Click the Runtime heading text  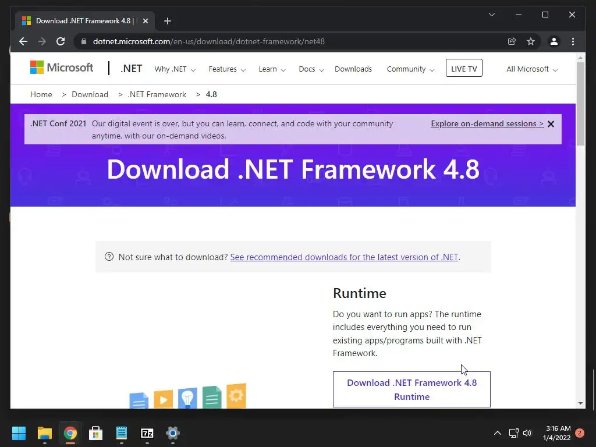(x=360, y=293)
